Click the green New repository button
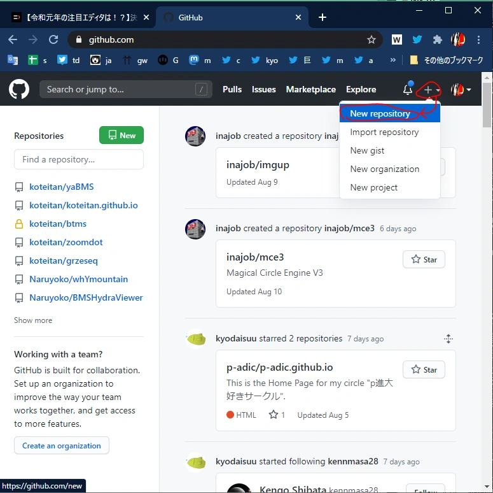The width and height of the screenshot is (493, 493). (x=122, y=135)
